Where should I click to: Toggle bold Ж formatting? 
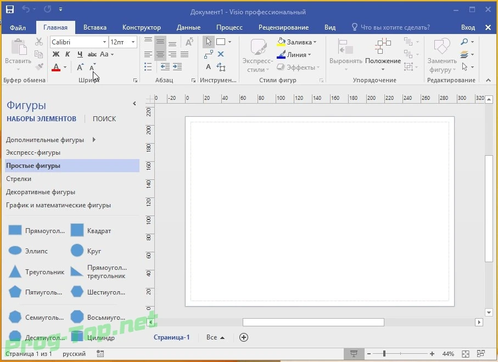tap(56, 54)
